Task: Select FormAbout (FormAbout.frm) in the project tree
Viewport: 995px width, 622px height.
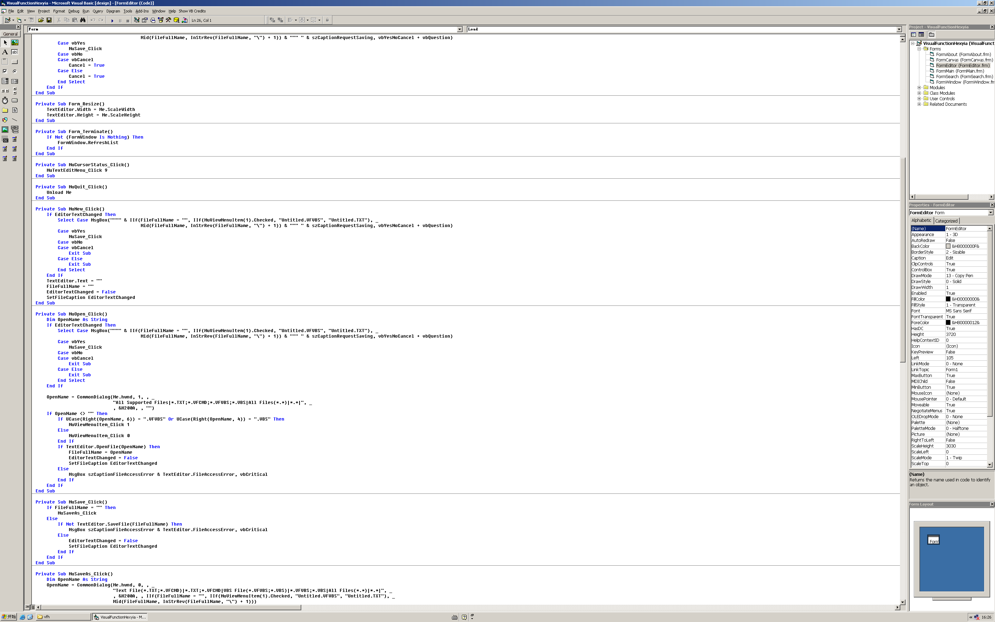Action: (963, 55)
